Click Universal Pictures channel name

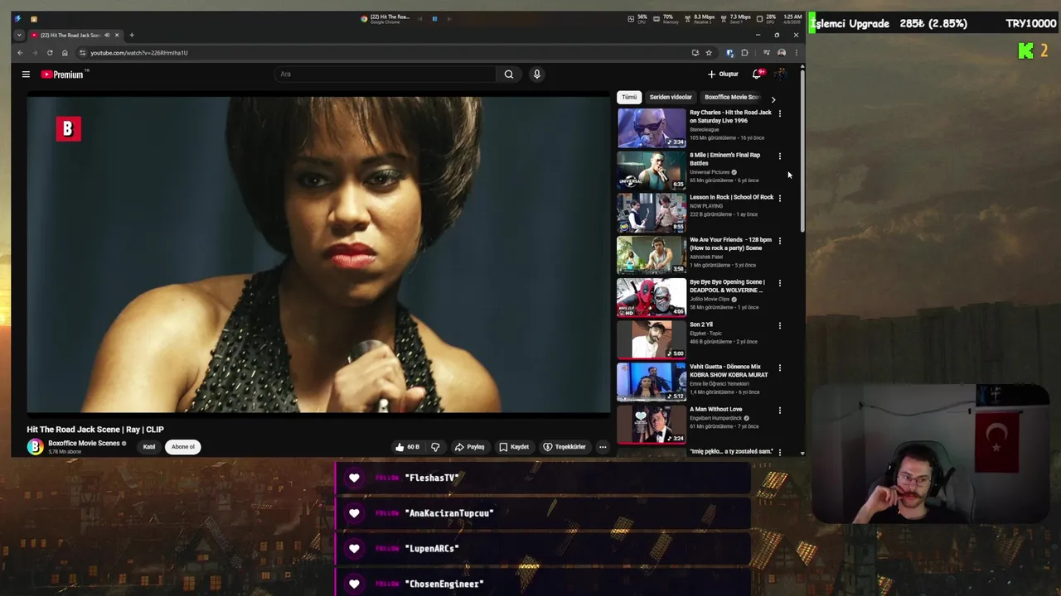coord(710,172)
